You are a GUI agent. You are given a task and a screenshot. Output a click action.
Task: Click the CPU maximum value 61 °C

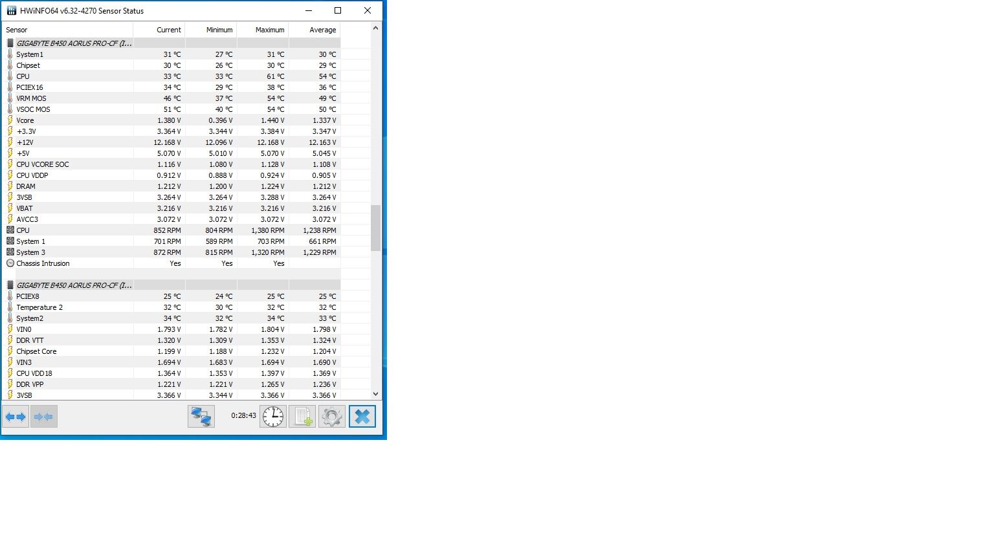point(275,76)
